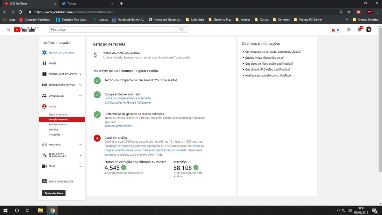Click the volume icon in system tray

point(350,211)
